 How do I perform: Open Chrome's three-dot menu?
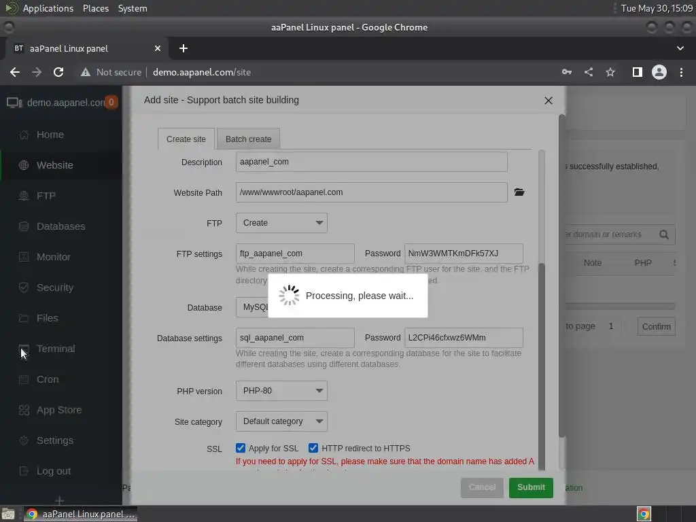click(681, 72)
